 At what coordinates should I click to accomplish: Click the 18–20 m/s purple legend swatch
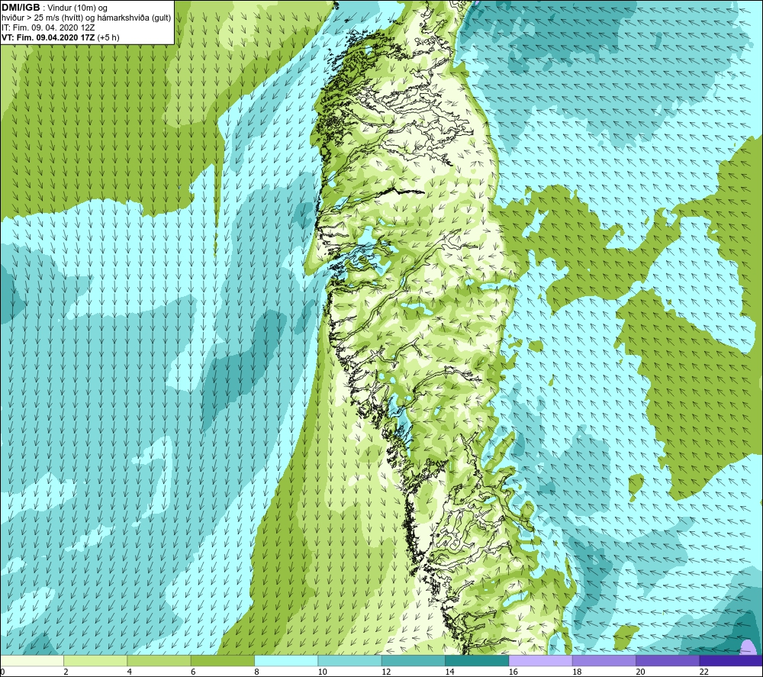tap(604, 660)
